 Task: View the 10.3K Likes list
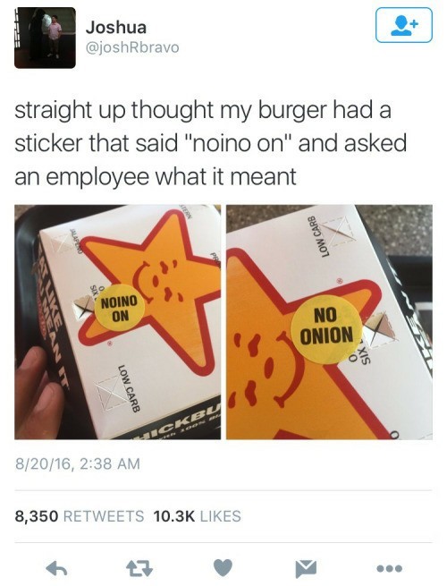[x=198, y=516]
